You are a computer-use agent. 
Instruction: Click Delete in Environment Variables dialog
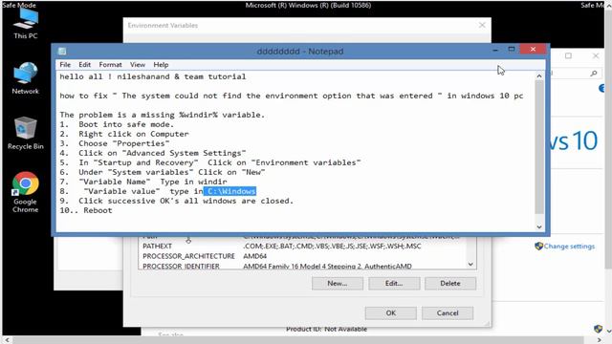[450, 284]
